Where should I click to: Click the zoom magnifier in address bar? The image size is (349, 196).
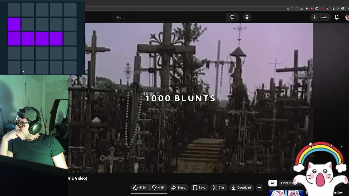[292, 8]
